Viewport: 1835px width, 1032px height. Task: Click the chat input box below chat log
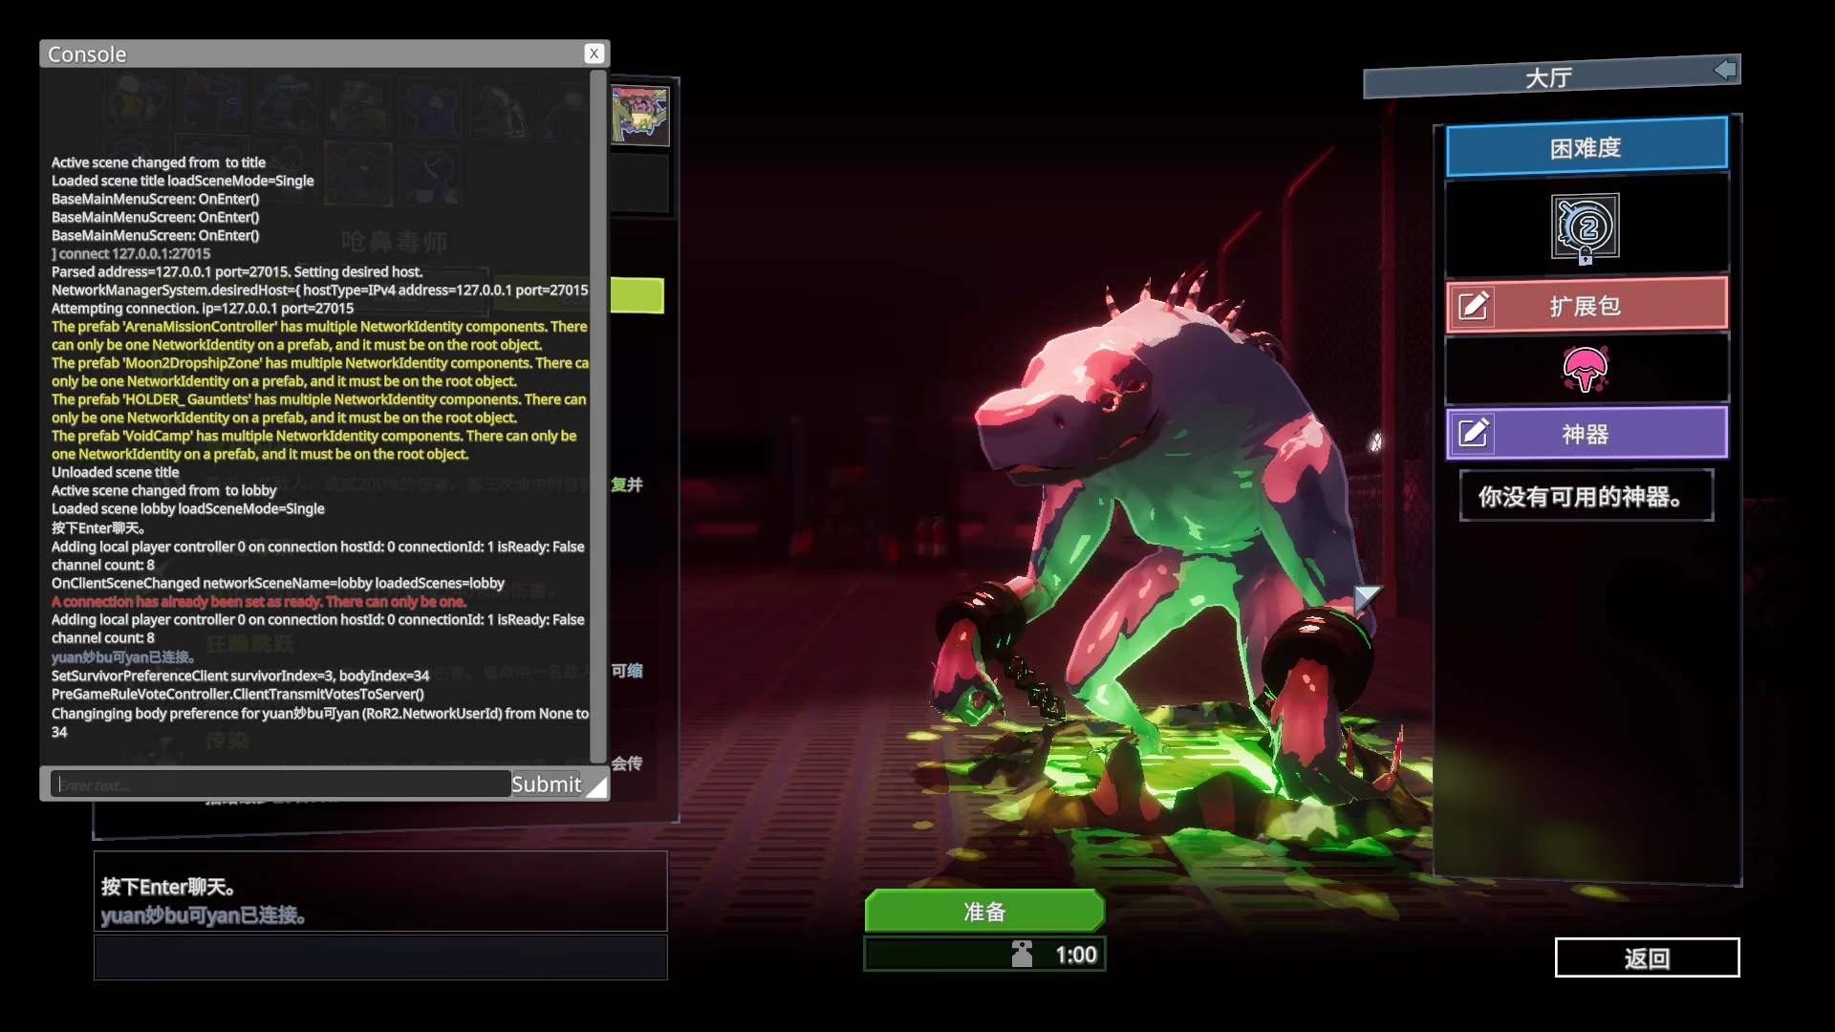[380, 957]
